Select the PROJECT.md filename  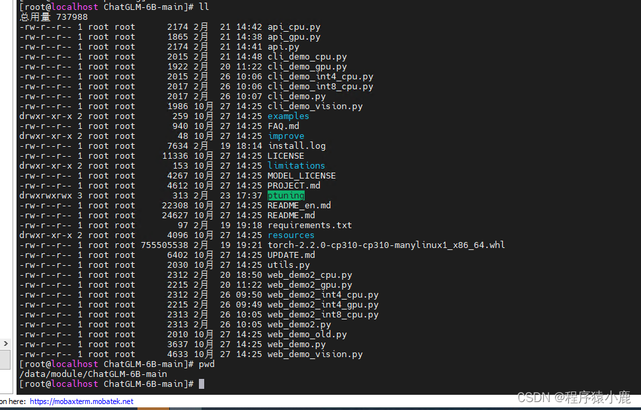[294, 186]
